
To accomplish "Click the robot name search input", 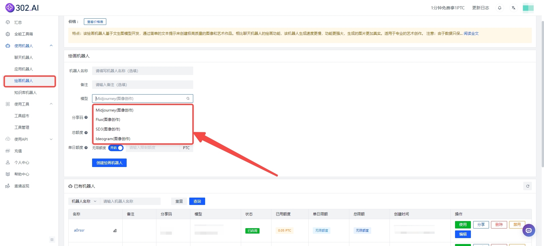I will click(x=130, y=201).
